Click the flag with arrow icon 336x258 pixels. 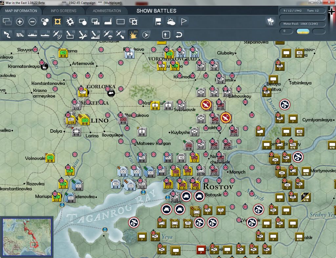point(158,22)
